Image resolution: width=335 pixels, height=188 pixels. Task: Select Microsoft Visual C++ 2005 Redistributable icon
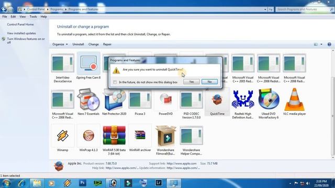(243, 63)
